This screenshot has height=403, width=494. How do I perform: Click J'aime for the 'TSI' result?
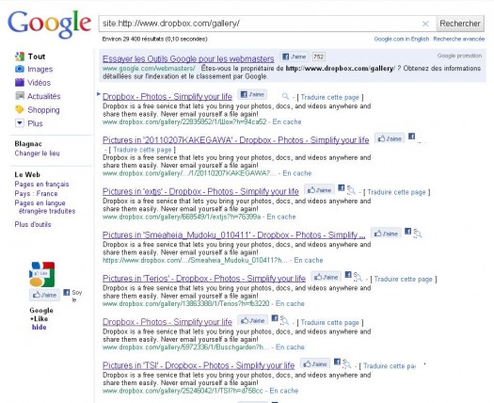[315, 363]
